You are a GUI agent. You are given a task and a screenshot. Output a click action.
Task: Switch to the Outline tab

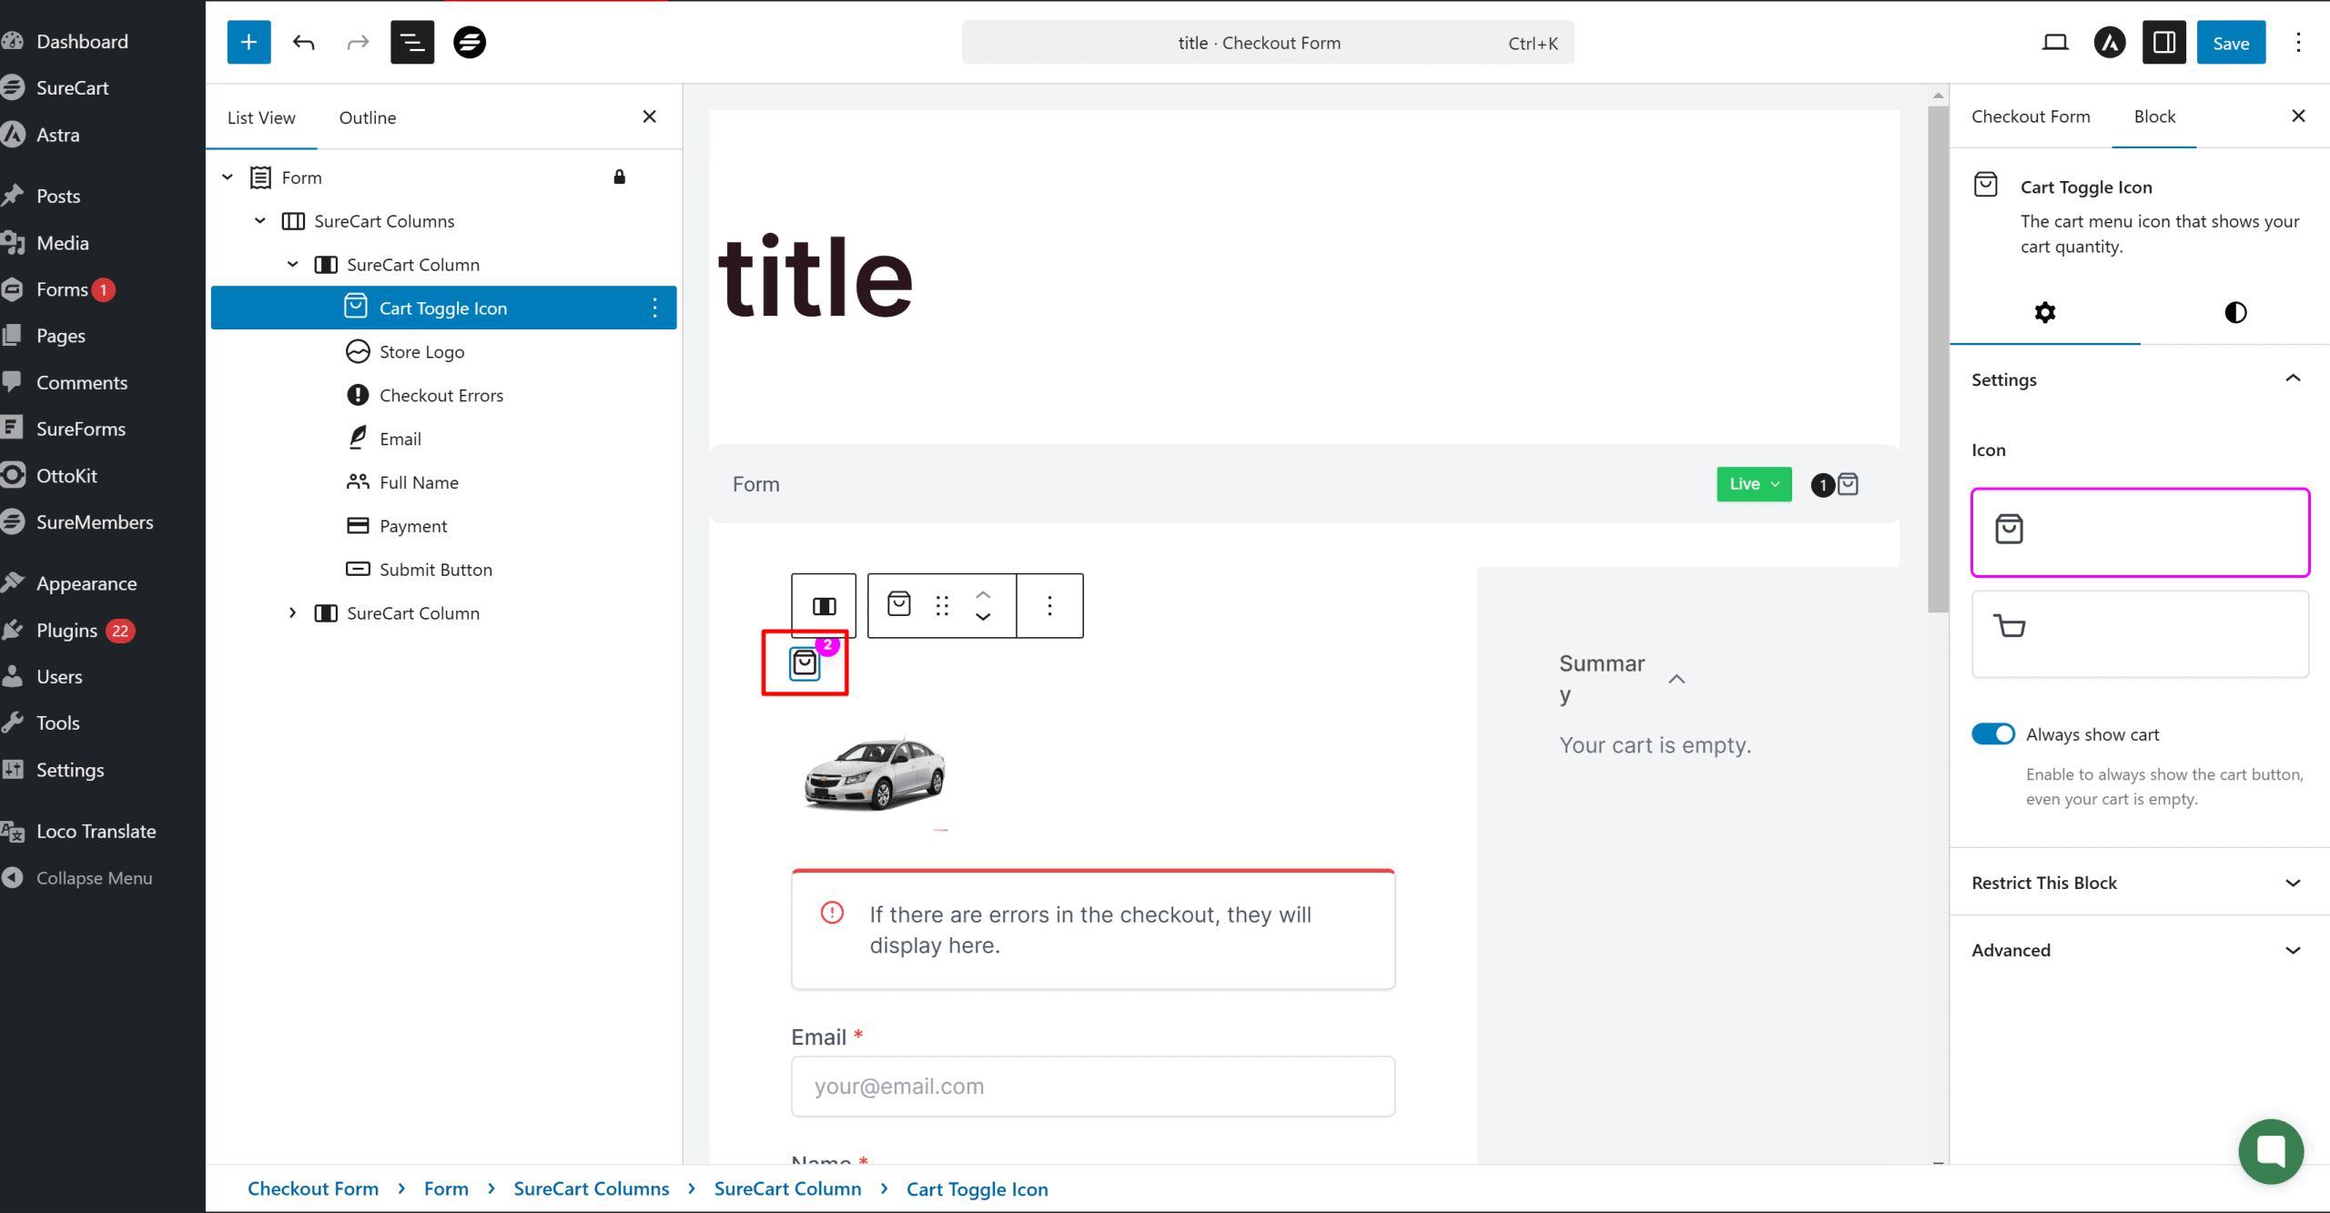pyautogui.click(x=368, y=117)
